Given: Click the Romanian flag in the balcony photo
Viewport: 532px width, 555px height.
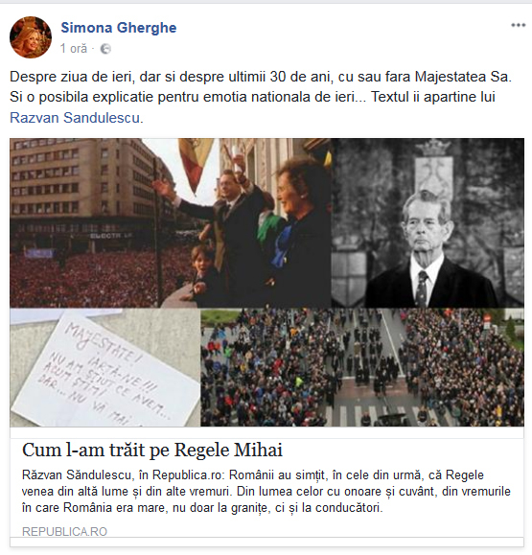Looking at the screenshot, I should [196, 163].
